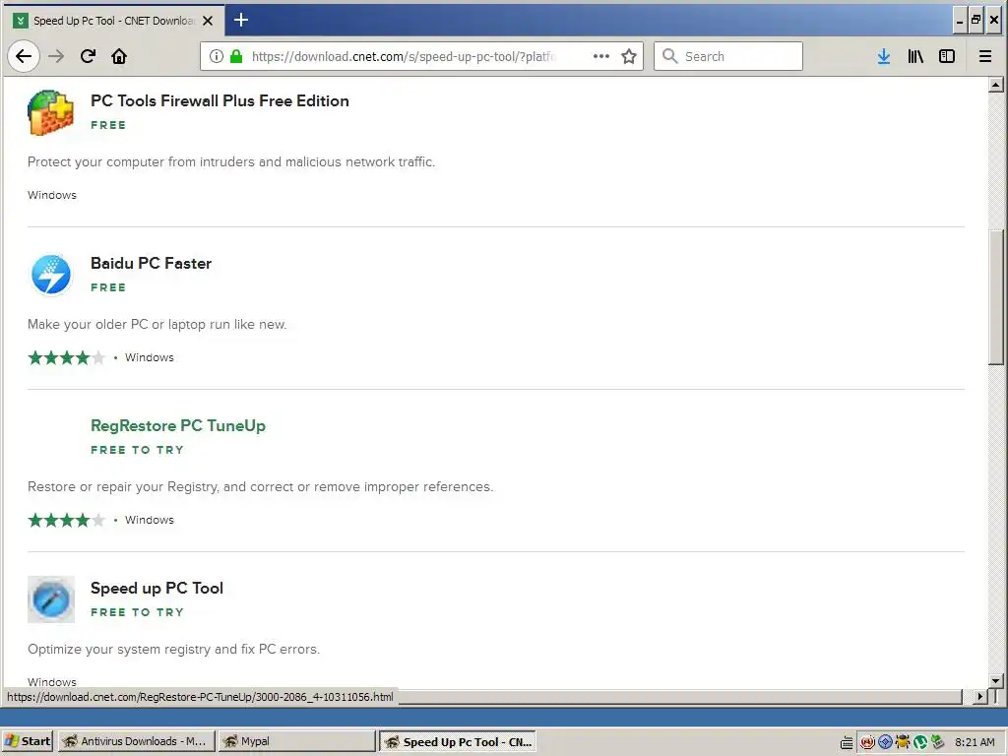Click the yellow bug system tray icon
The image size is (1008, 756).
pyautogui.click(x=903, y=742)
